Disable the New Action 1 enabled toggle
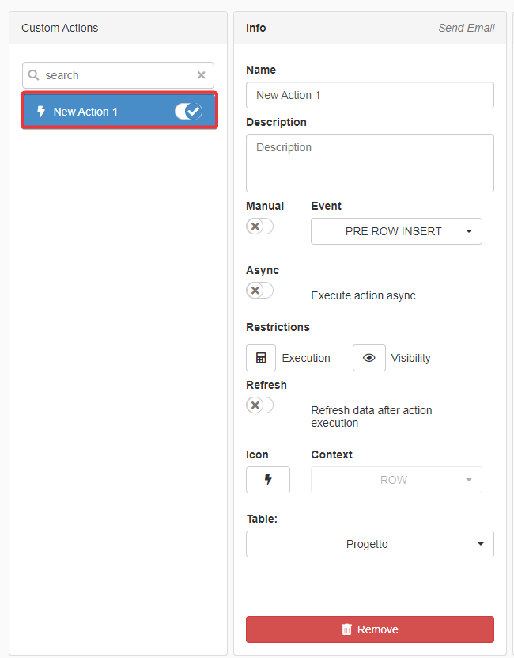The width and height of the screenshot is (514, 658). (188, 112)
